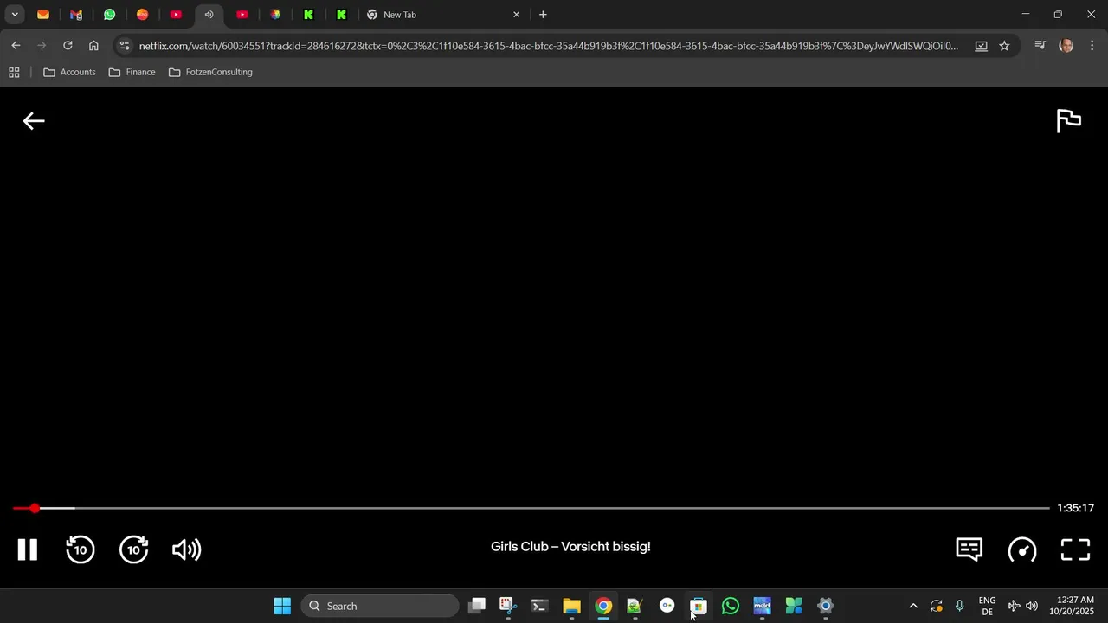This screenshot has width=1108, height=623.
Task: Click the red progress bar scrubber
Action: click(35, 508)
